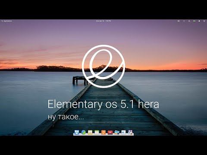Open the date and time indicator
The height and width of the screenshot is (155, 207).
click(x=103, y=21)
